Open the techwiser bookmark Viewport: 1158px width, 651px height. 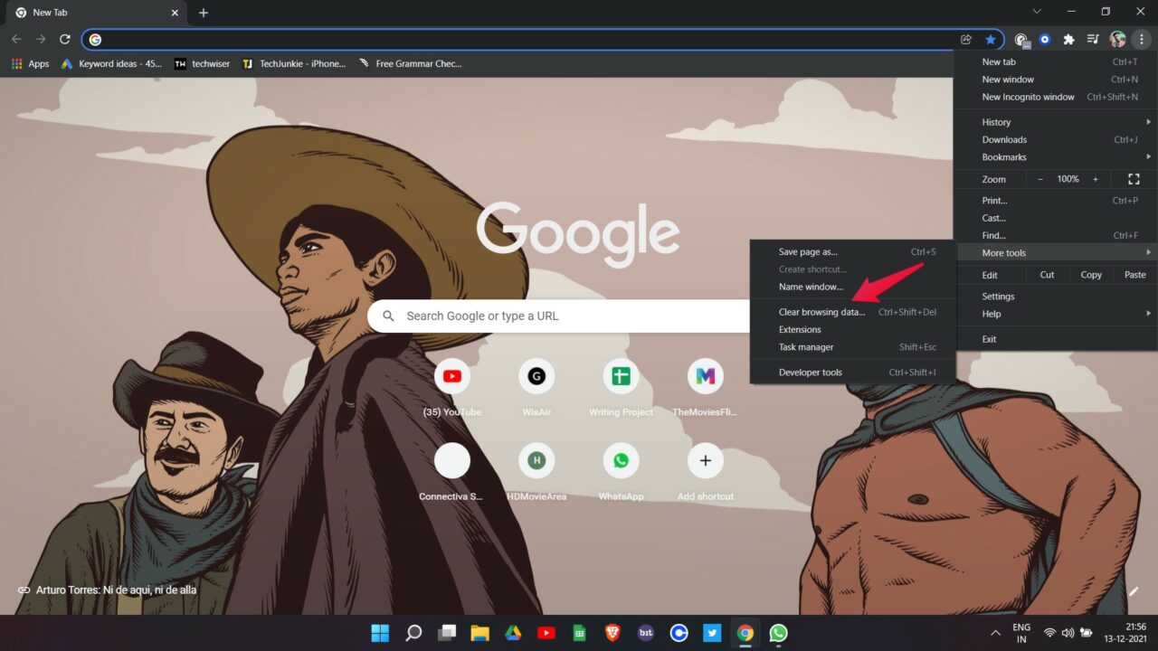pos(202,64)
